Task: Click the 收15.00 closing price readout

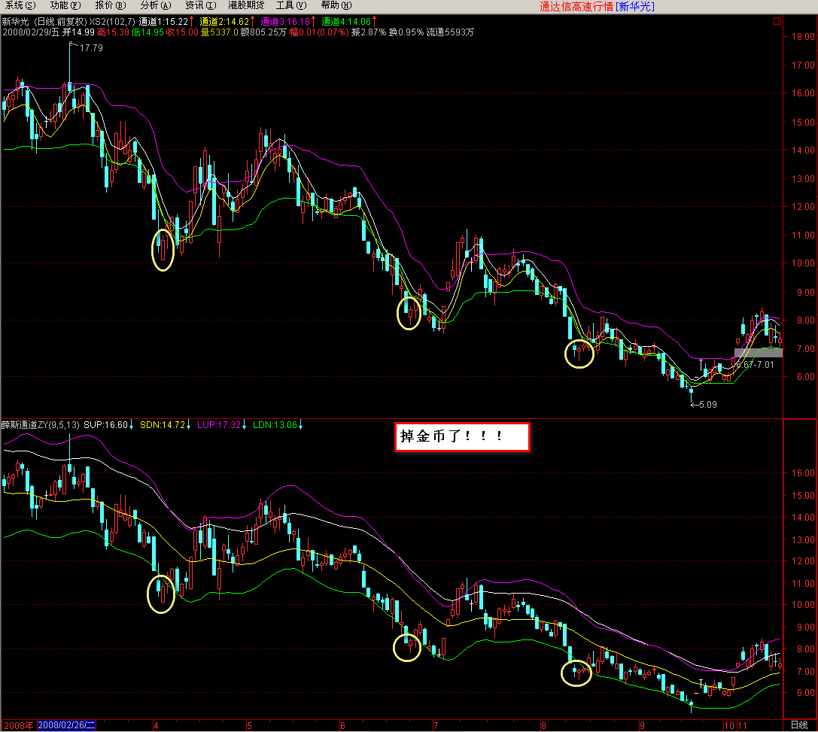Action: [182, 32]
